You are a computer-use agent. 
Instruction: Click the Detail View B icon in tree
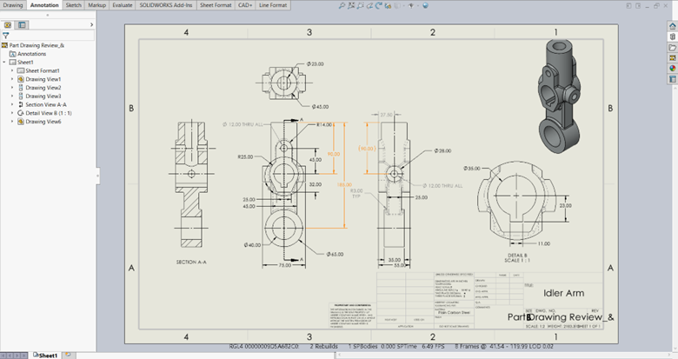click(x=20, y=113)
